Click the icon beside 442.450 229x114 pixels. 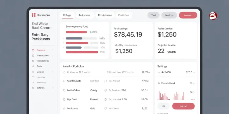point(159,72)
